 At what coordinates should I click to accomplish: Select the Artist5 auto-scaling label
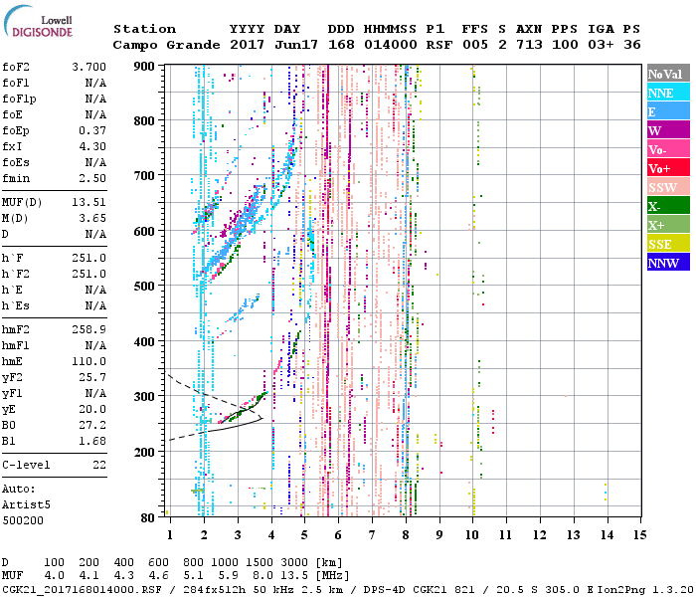pos(25,504)
